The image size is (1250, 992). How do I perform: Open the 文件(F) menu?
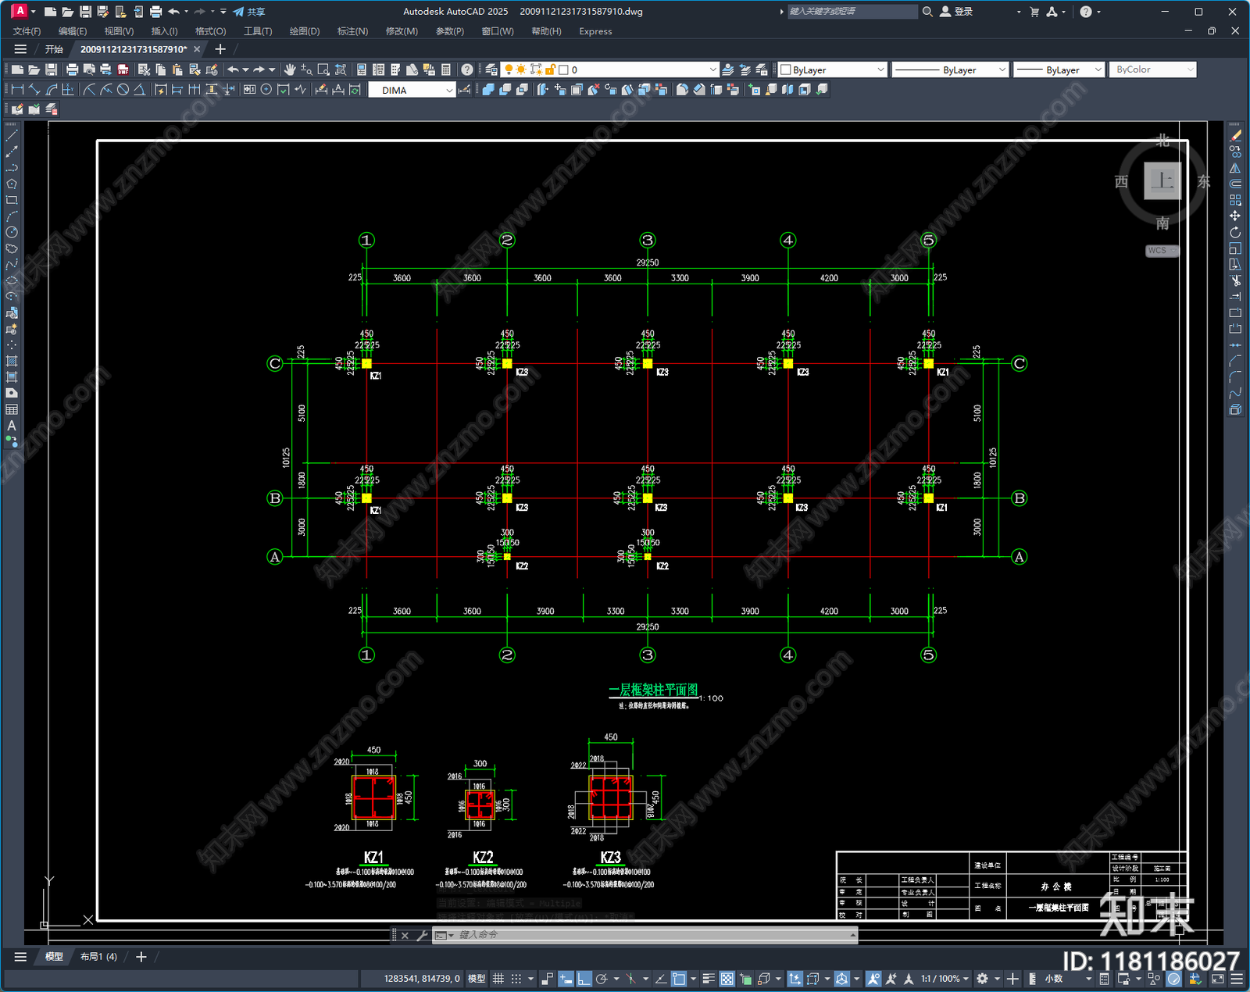pos(27,31)
